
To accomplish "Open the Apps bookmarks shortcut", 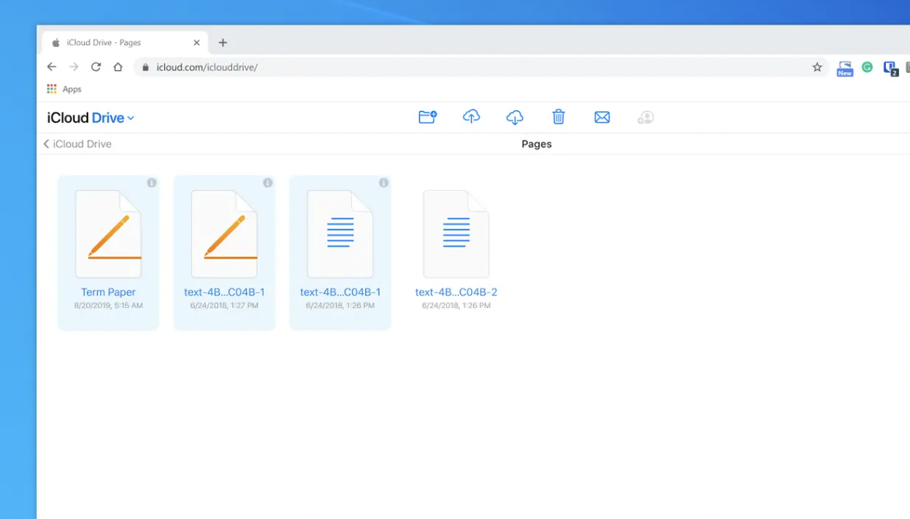I will pyautogui.click(x=64, y=89).
